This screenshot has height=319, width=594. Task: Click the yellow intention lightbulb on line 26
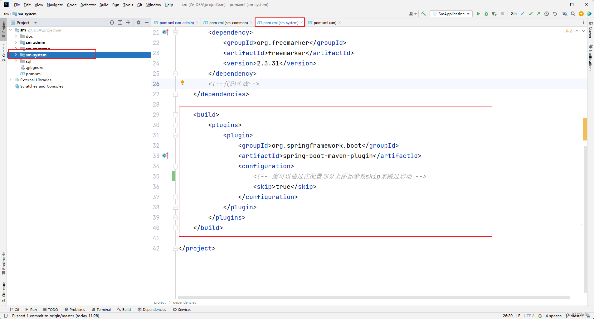tap(183, 83)
